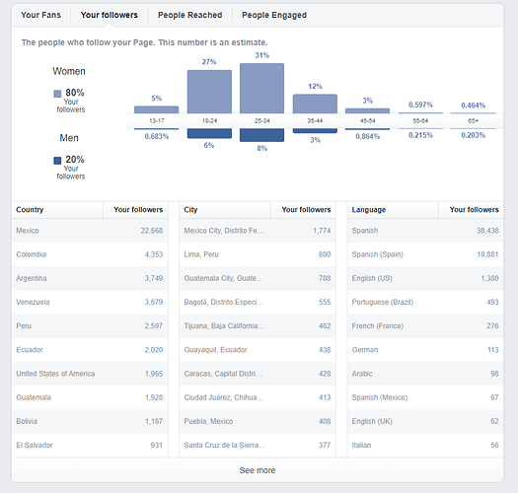The height and width of the screenshot is (493, 518).
Task: Click the men 25-34 bar showing 8%
Action: pos(262,135)
